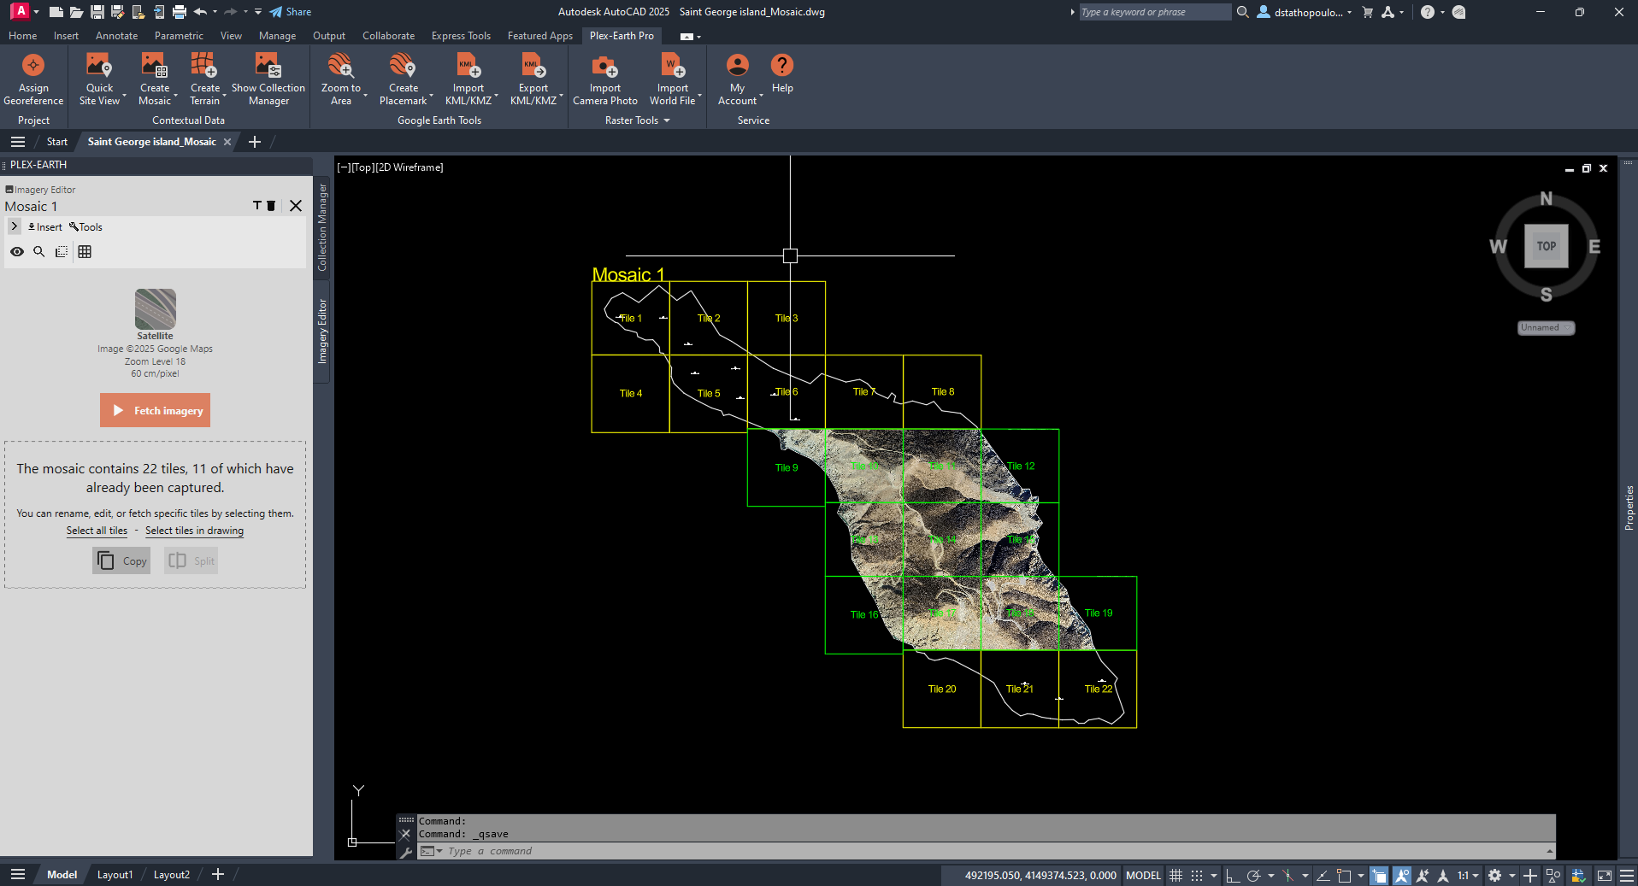Open the Imagery Editor Tools menu

point(85,227)
